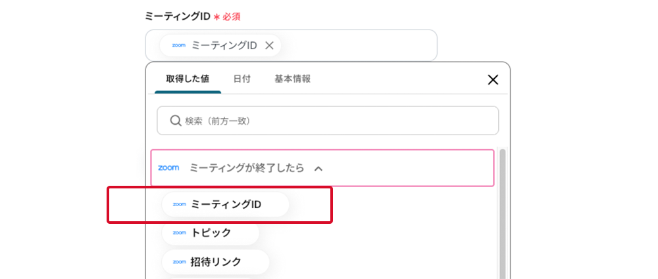Screen dimensions: 658x279
Task: Close the value picker panel
Action: coord(492,80)
